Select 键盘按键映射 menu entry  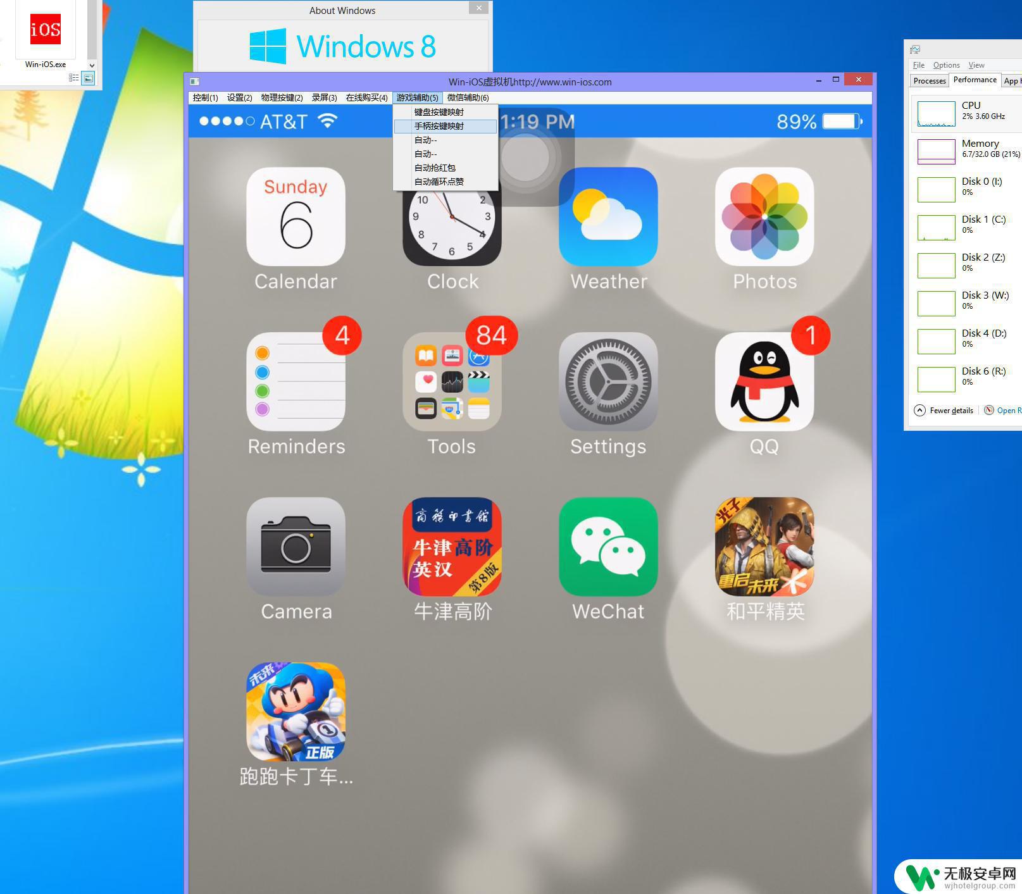pos(446,112)
